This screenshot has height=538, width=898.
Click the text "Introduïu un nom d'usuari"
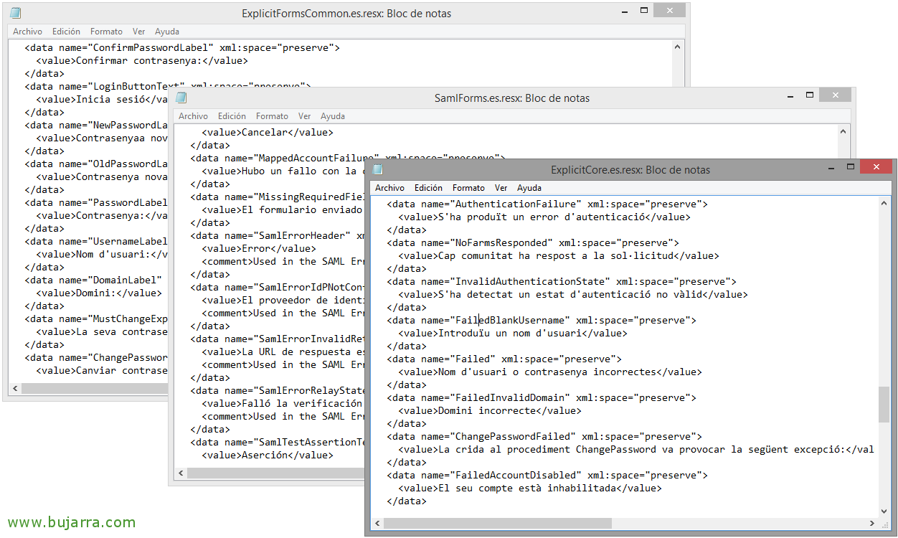(510, 334)
